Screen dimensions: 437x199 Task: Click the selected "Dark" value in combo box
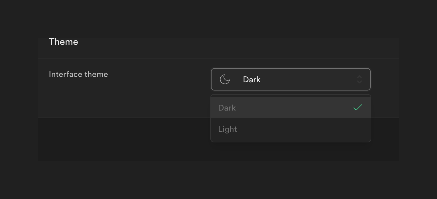point(251,80)
